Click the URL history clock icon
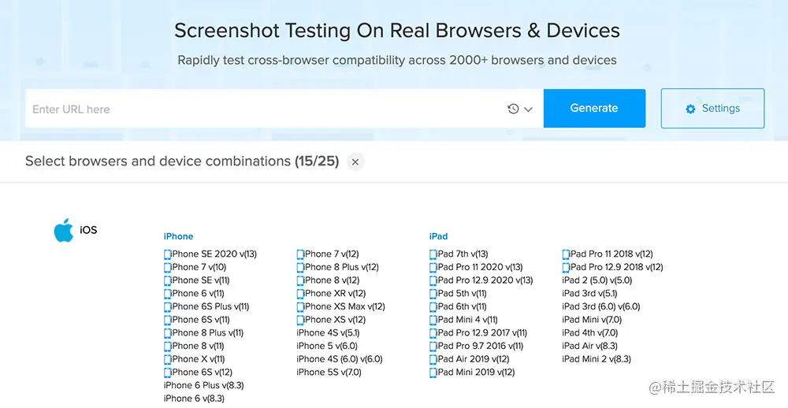The image size is (788, 408). pos(513,109)
